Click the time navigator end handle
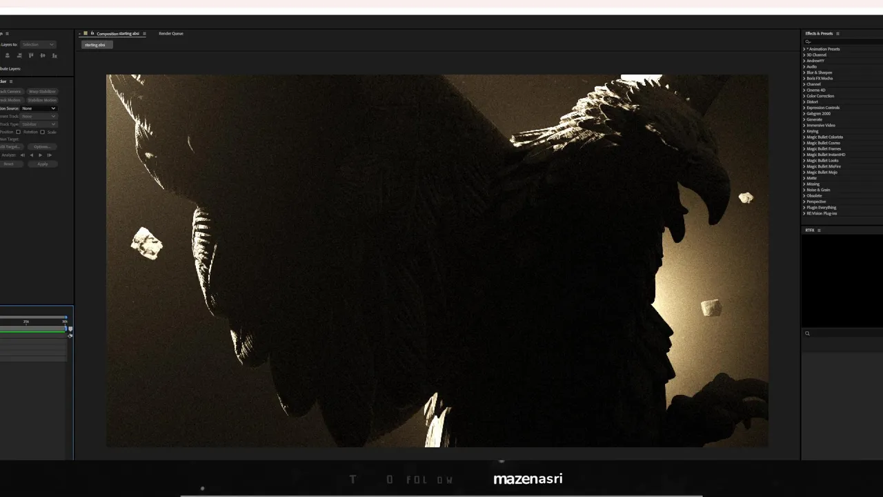 tap(66, 319)
